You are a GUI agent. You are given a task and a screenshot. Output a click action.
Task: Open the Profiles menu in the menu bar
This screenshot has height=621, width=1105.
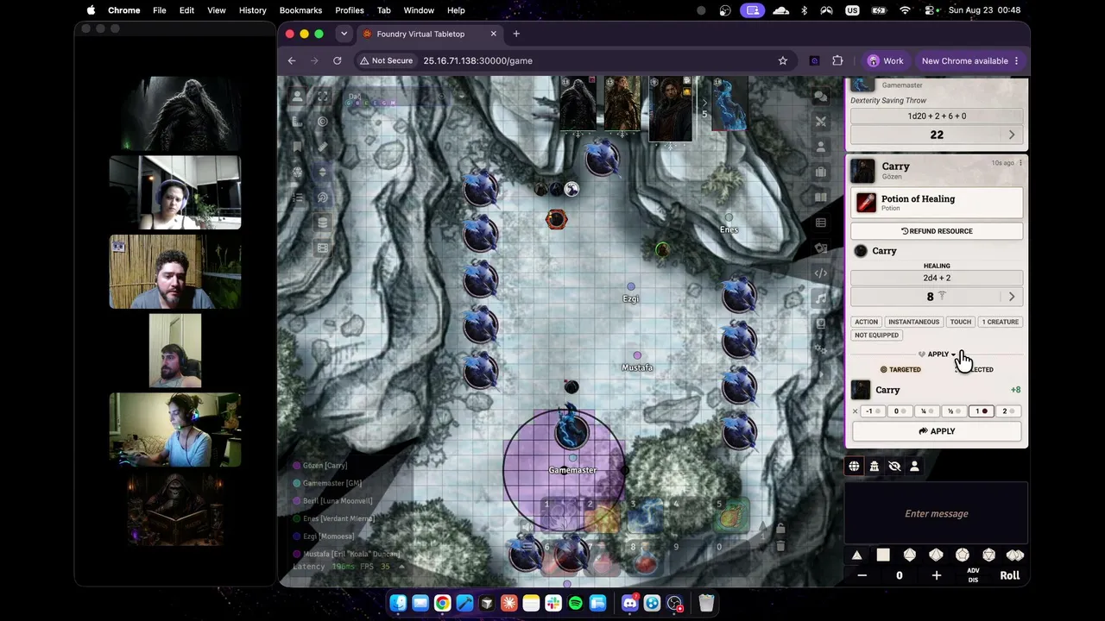pyautogui.click(x=350, y=10)
